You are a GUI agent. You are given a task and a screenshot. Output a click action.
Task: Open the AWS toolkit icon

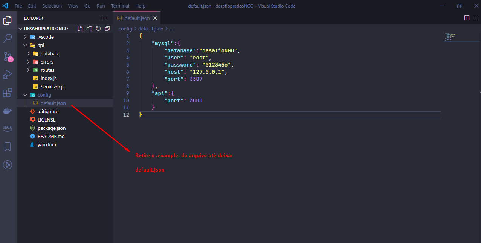8,128
